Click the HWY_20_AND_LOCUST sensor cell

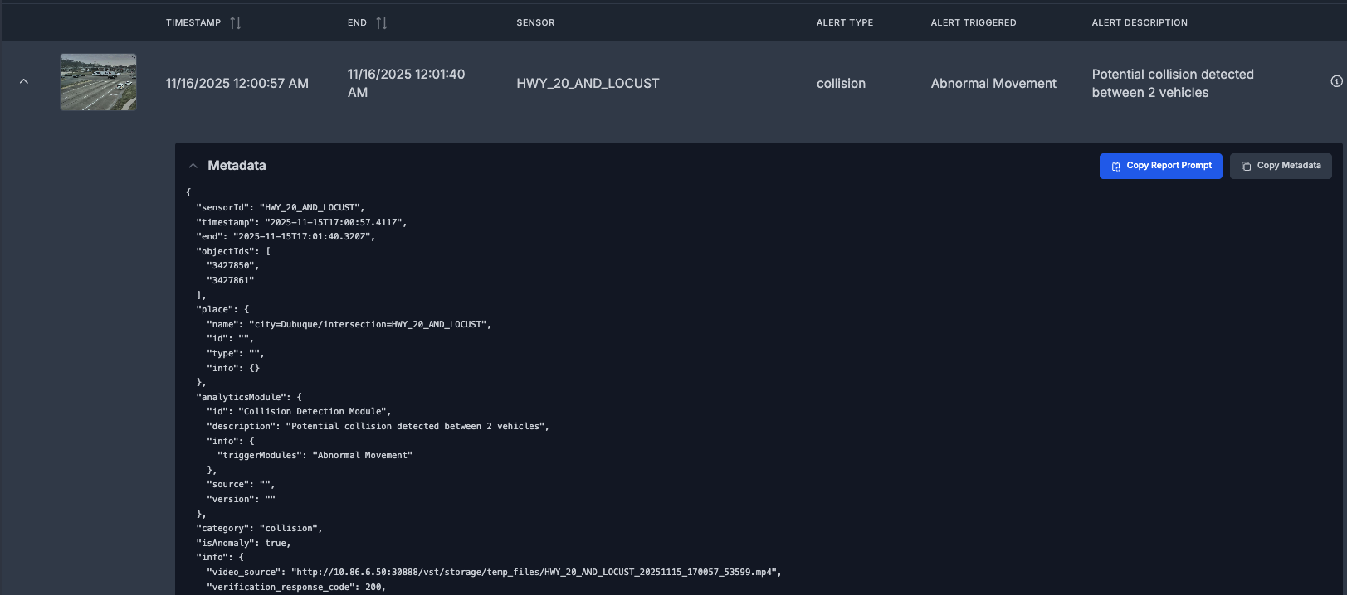(588, 84)
